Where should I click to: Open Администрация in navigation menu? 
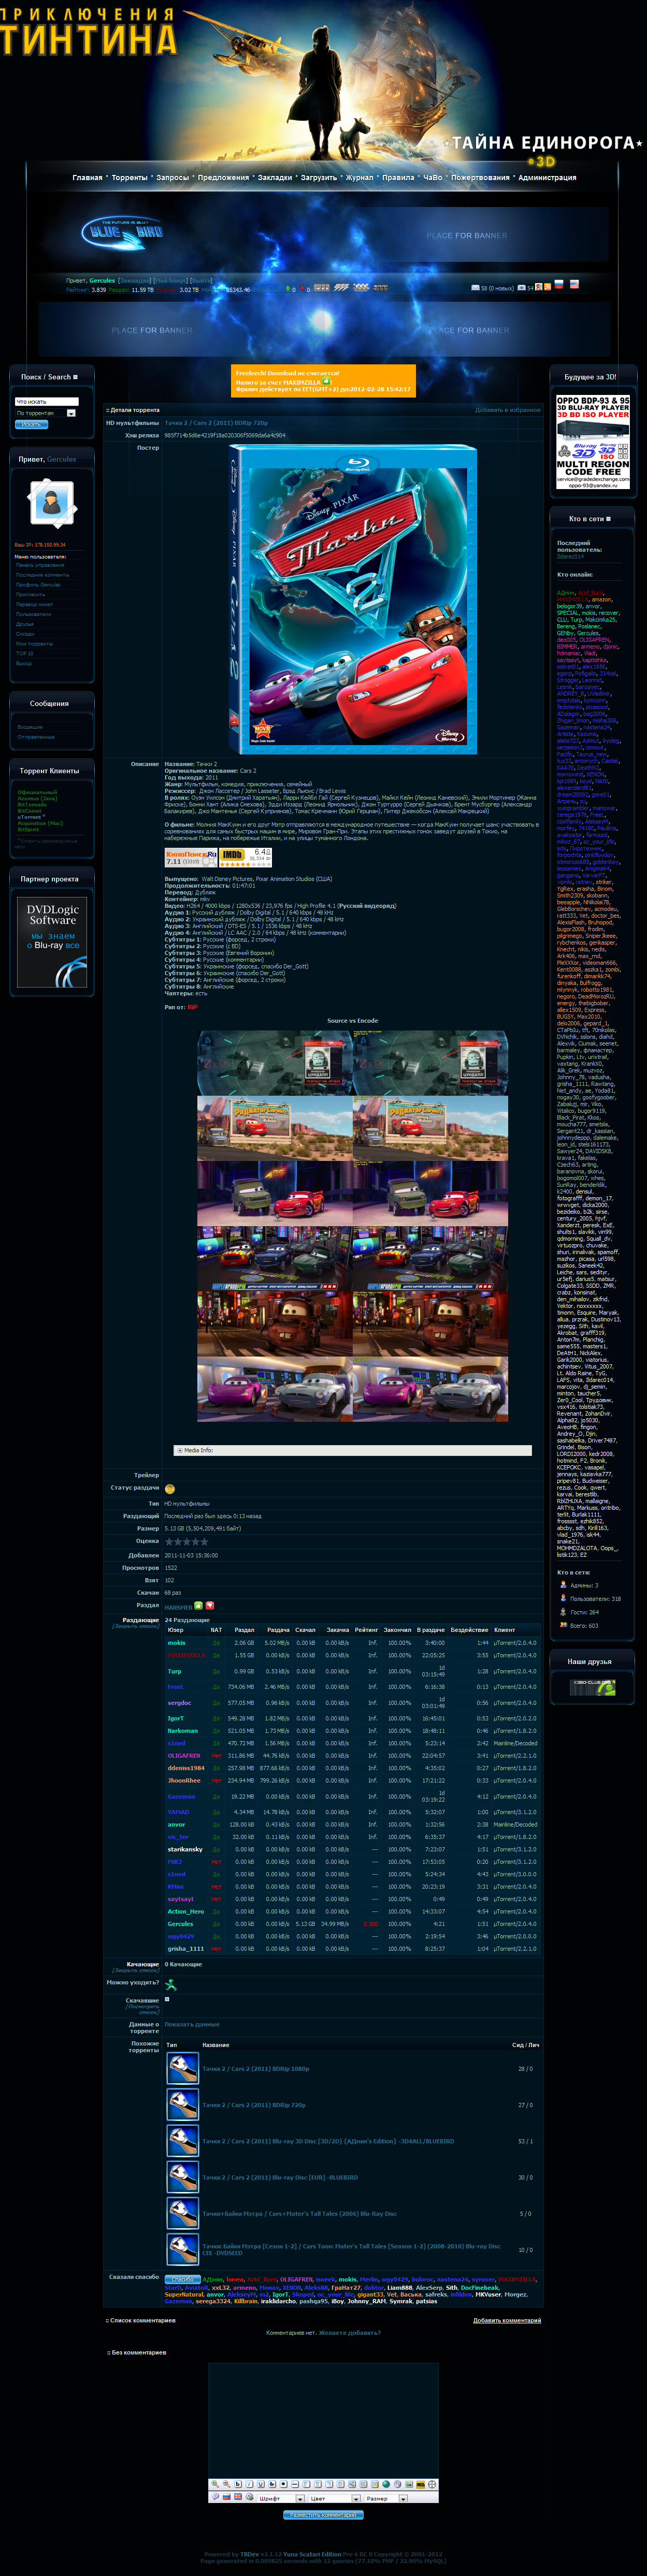(547, 177)
